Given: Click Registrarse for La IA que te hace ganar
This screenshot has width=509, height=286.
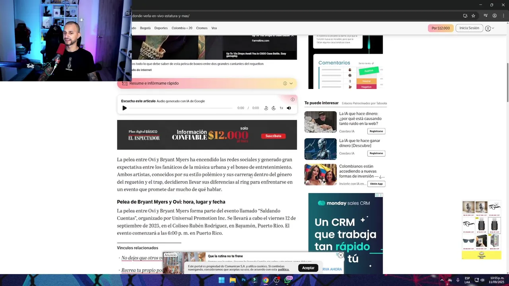Looking at the screenshot, I should coord(376,153).
